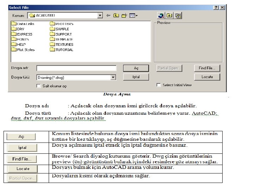Viewport: 254px width, 190px height.
Task: Click the Preview pane area
Action: pos(188,43)
